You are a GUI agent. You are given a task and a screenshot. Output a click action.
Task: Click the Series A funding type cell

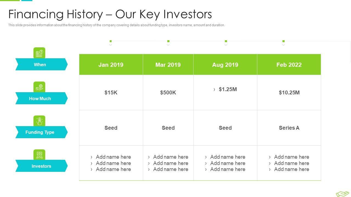click(289, 128)
